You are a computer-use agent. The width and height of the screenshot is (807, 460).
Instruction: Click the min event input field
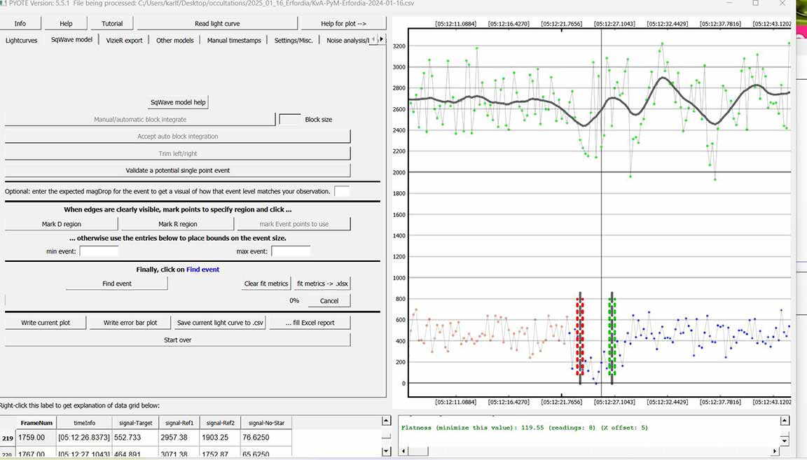coord(99,251)
